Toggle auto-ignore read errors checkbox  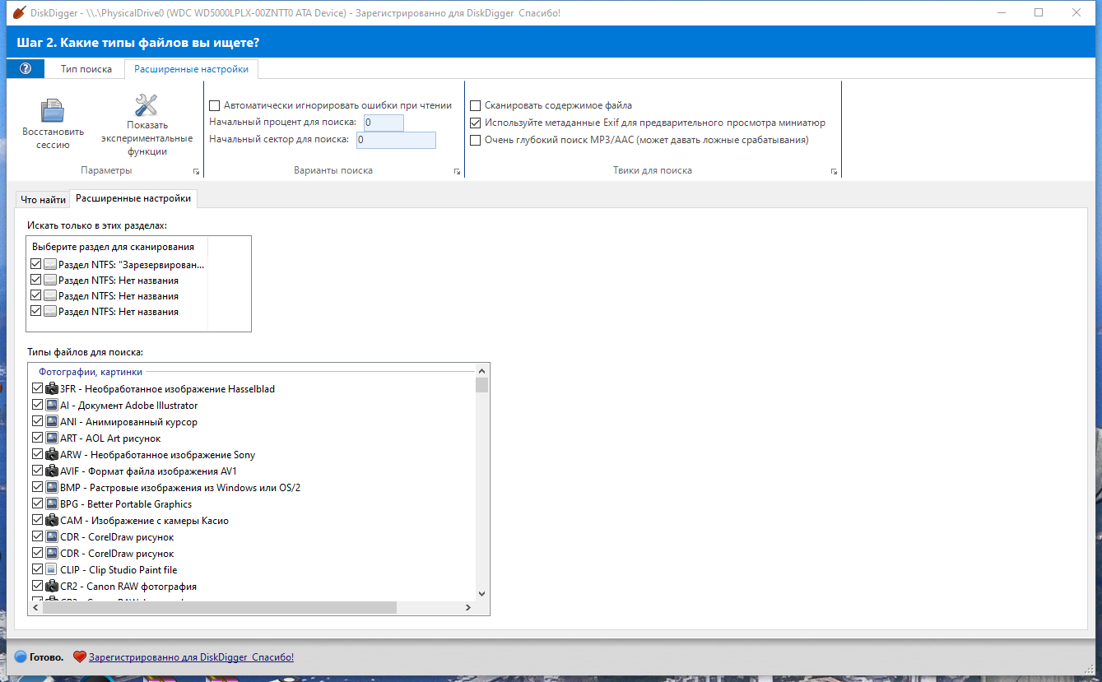tap(215, 105)
